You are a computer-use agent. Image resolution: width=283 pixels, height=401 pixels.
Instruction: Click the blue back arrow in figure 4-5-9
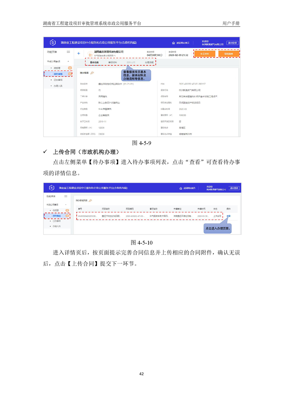pyautogui.click(x=79, y=54)
